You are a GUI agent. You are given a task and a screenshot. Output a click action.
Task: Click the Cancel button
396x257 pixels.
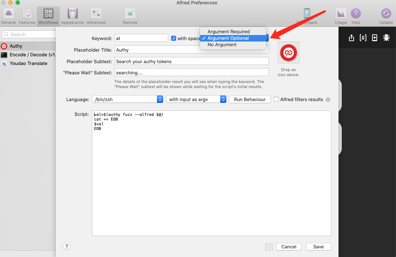289,247
